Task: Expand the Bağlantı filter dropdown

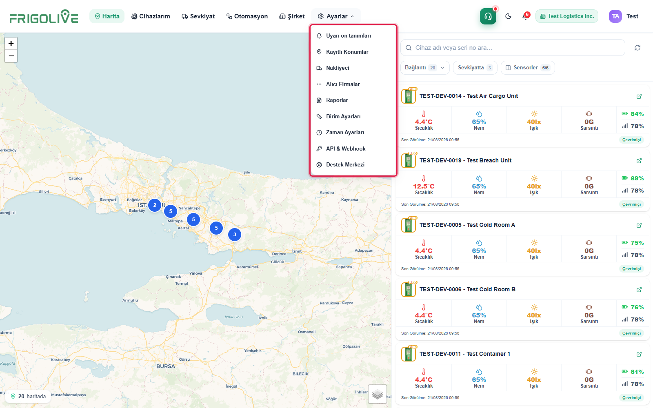Action: (425, 68)
